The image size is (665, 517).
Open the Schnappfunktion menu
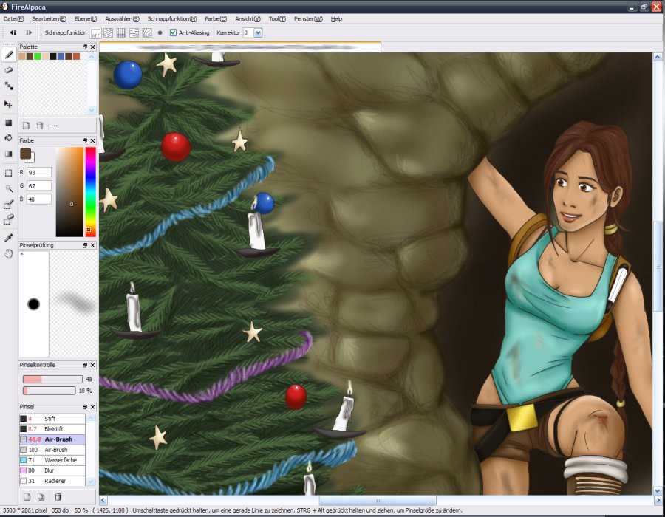[x=171, y=19]
